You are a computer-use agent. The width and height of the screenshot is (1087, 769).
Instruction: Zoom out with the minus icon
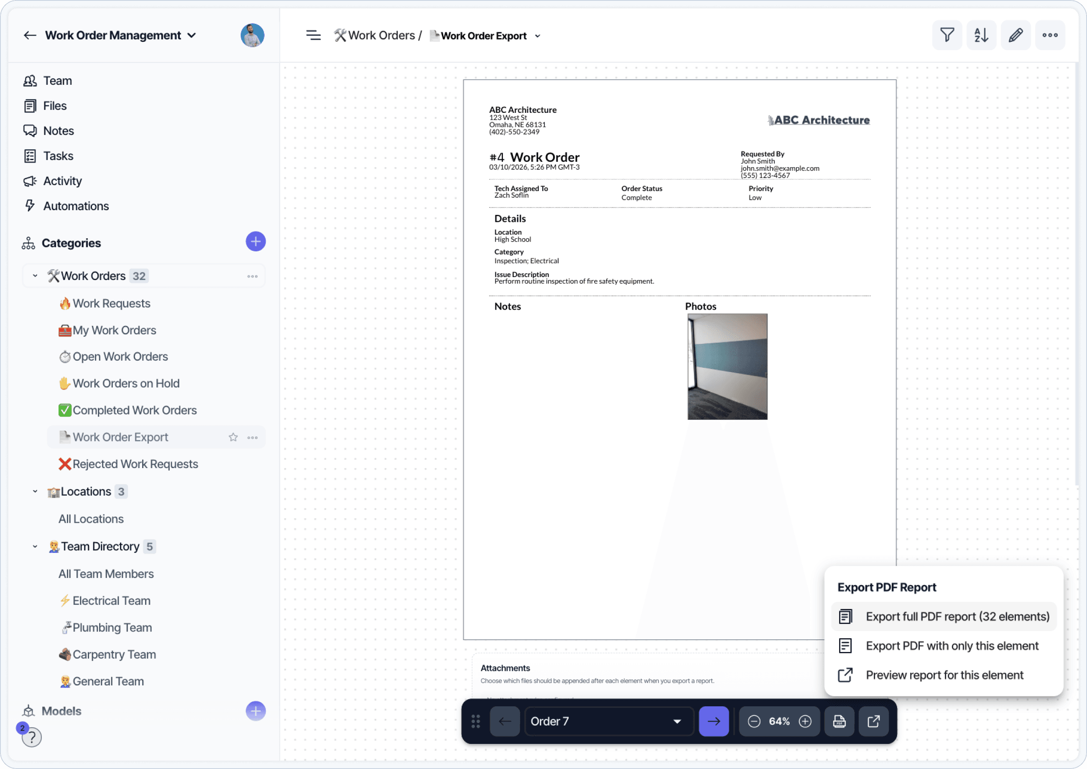754,721
